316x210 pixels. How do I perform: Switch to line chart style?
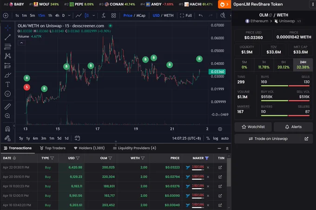point(79,15)
